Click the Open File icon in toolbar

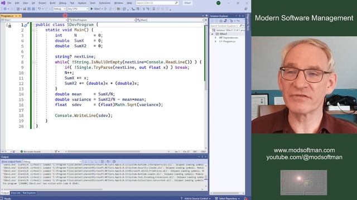click(25, 9)
